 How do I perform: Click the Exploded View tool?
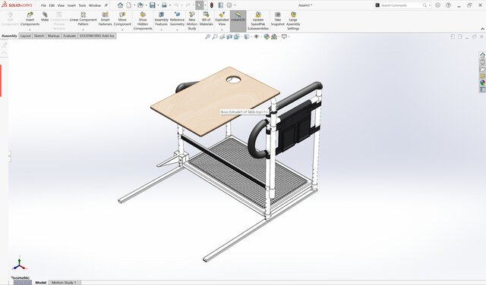coord(222,19)
